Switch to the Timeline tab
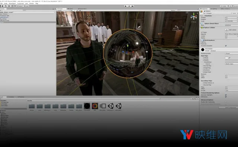 point(21,97)
